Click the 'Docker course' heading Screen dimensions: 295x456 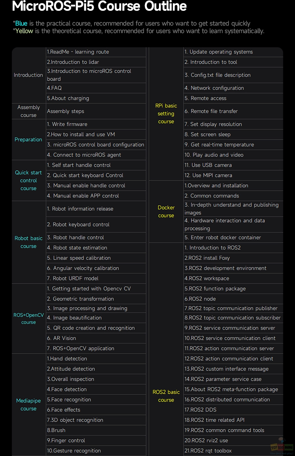coord(166,212)
